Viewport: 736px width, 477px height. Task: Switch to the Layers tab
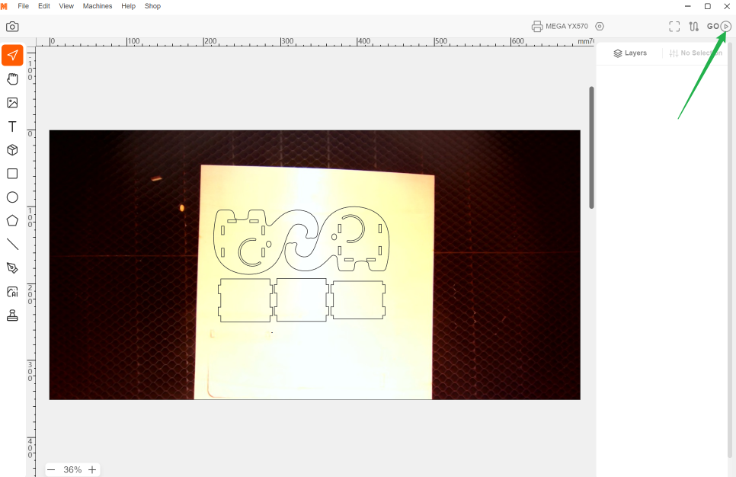pyautogui.click(x=630, y=53)
